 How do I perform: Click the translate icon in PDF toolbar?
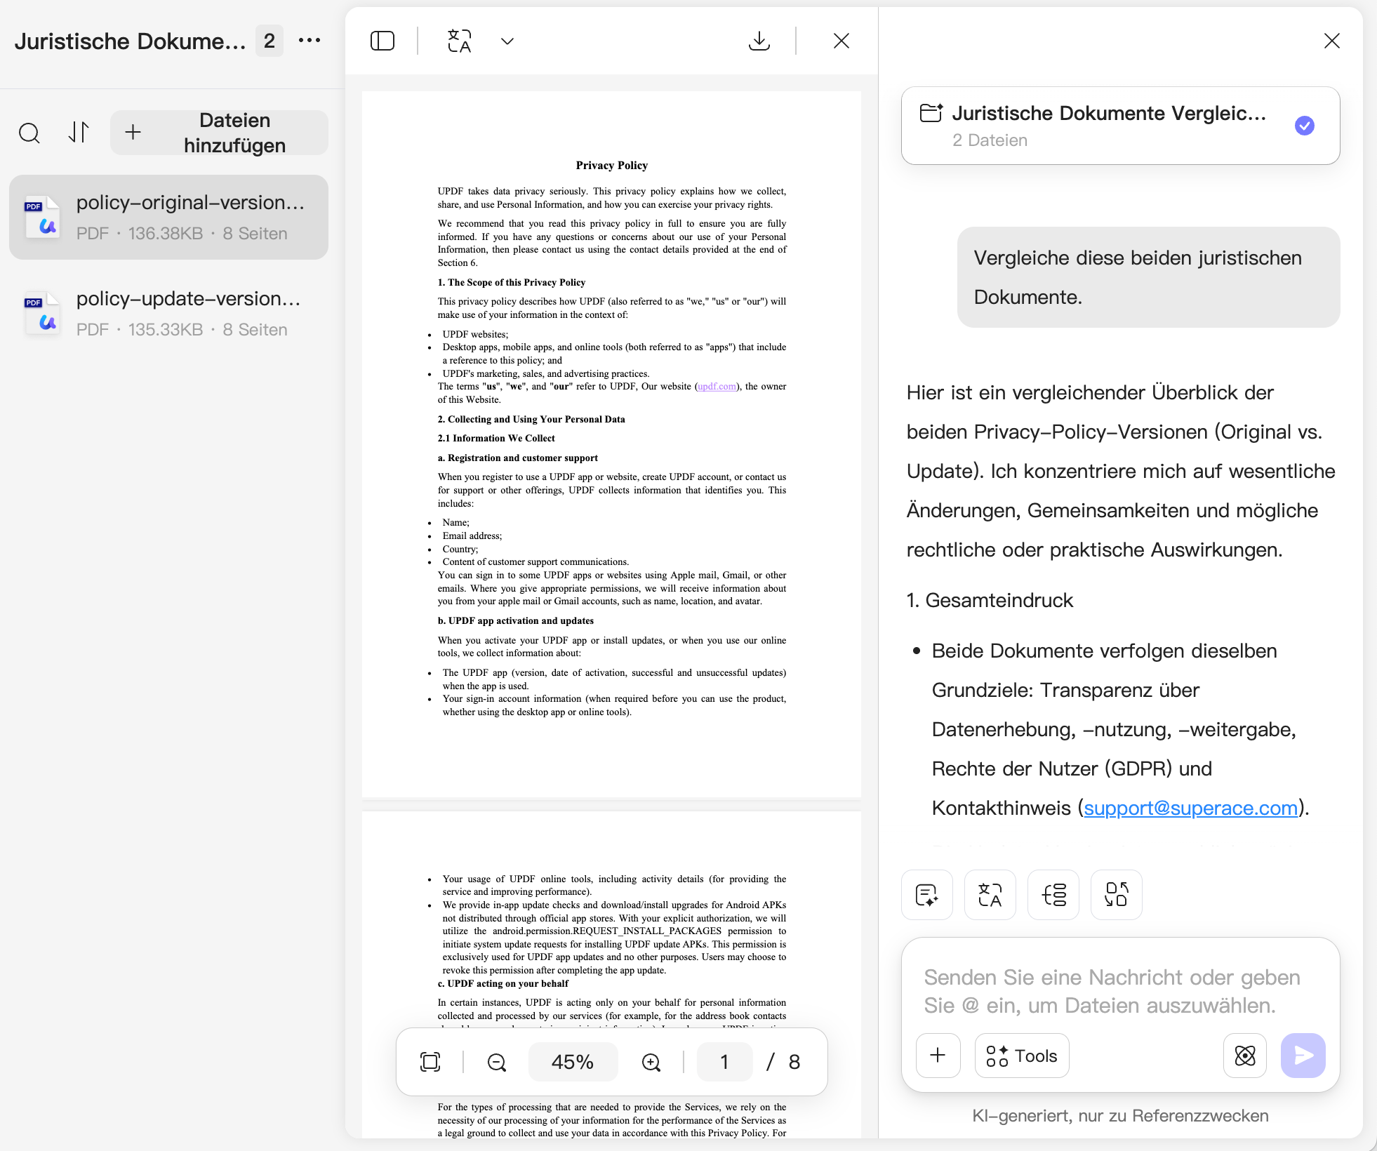[x=460, y=41]
